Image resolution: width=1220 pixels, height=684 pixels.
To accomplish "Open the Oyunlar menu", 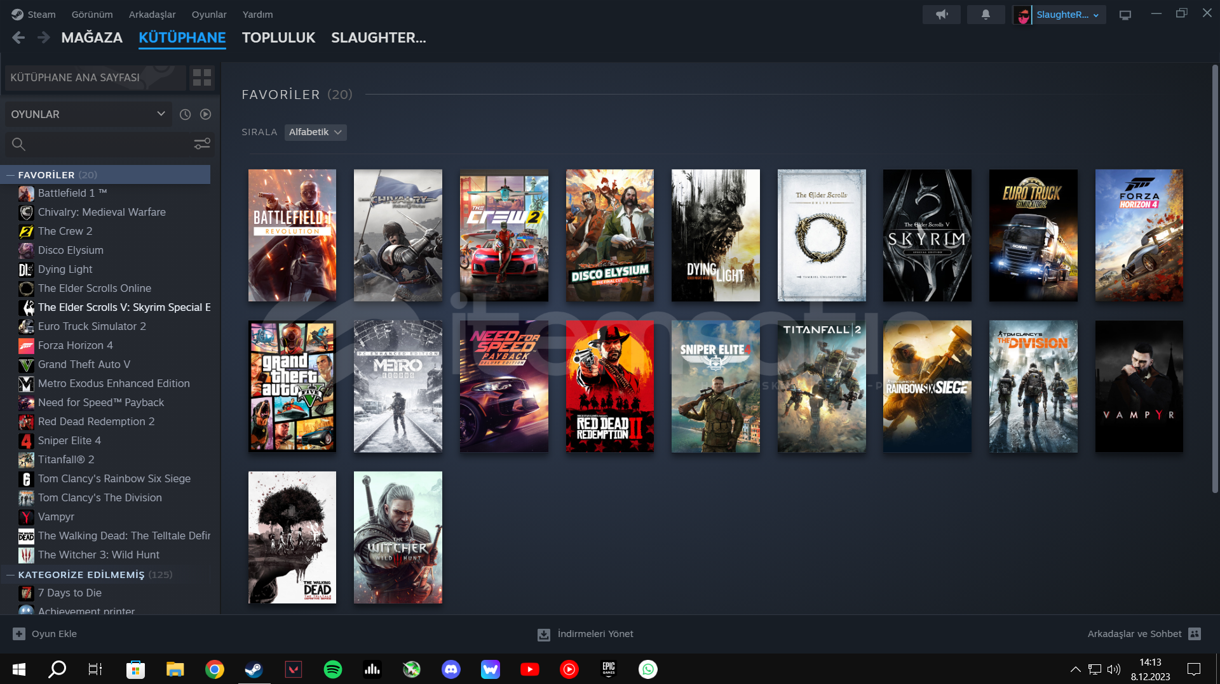I will coord(209,15).
